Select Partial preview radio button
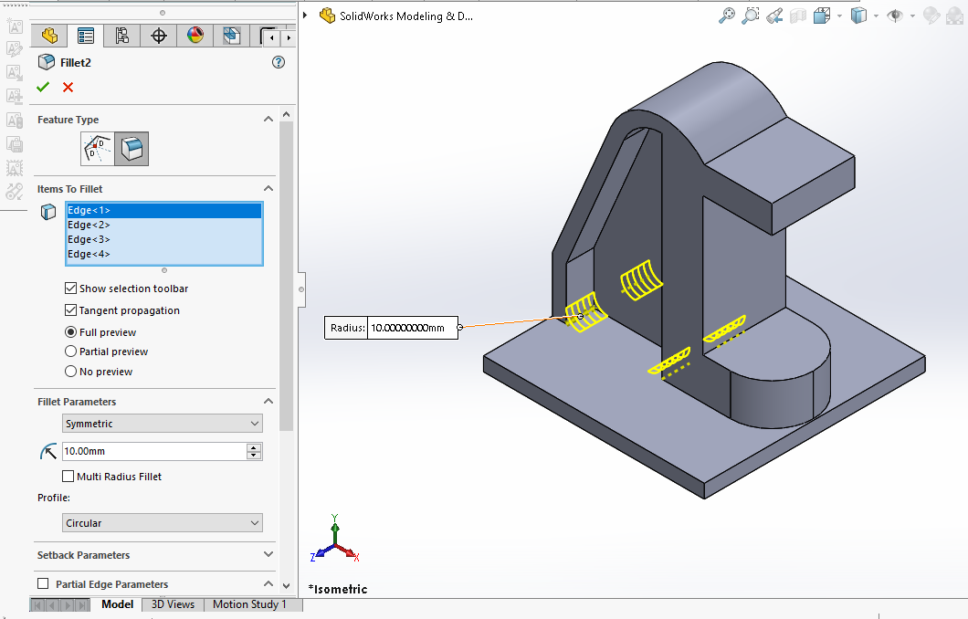This screenshot has height=619, width=968. (71, 351)
